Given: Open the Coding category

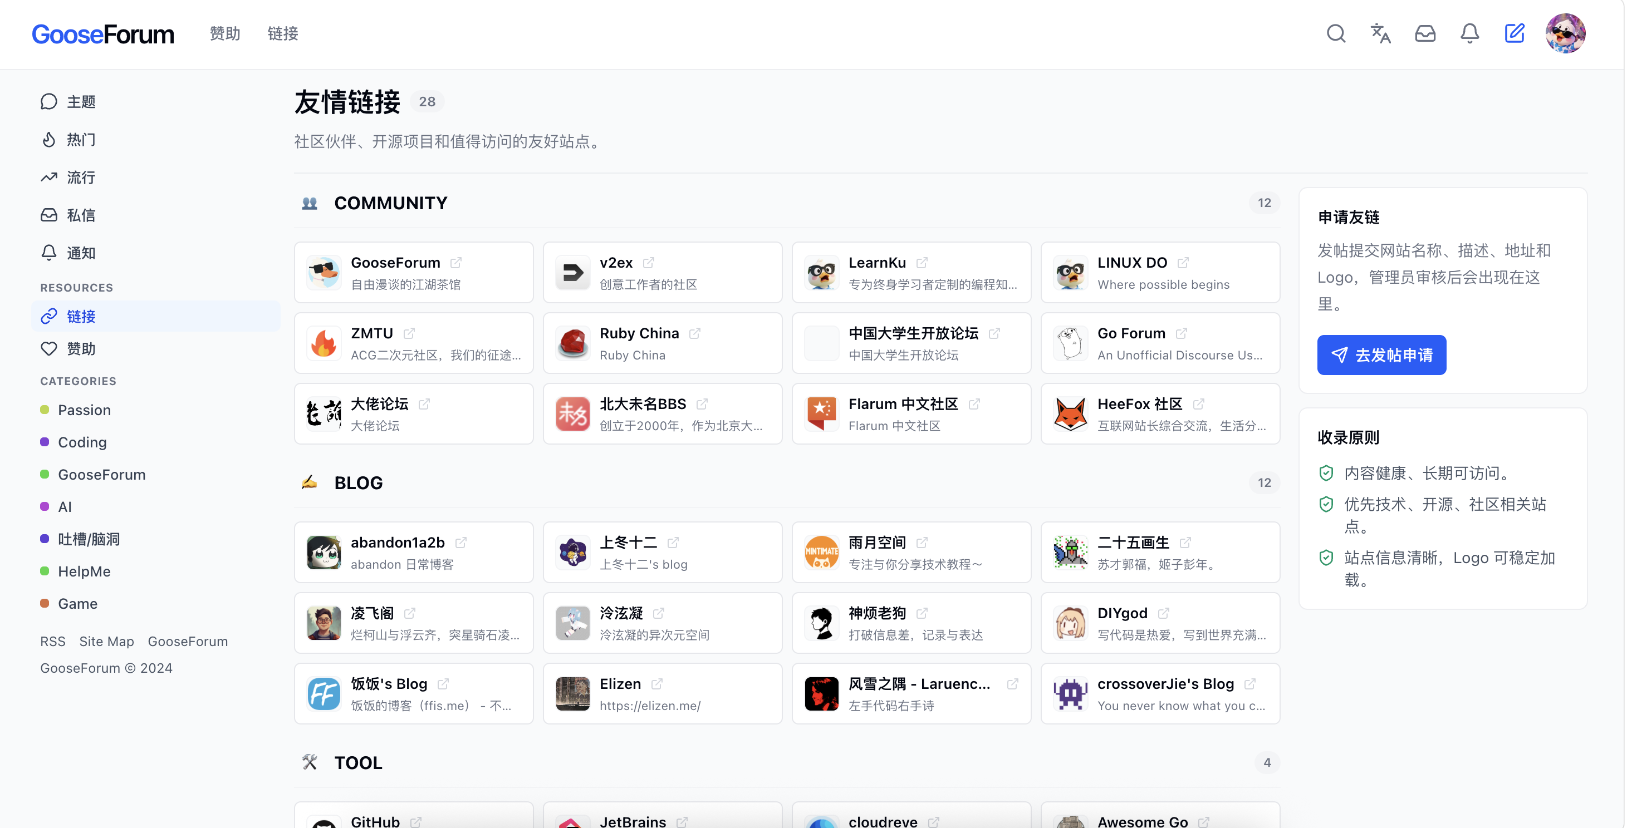Looking at the screenshot, I should (73, 442).
